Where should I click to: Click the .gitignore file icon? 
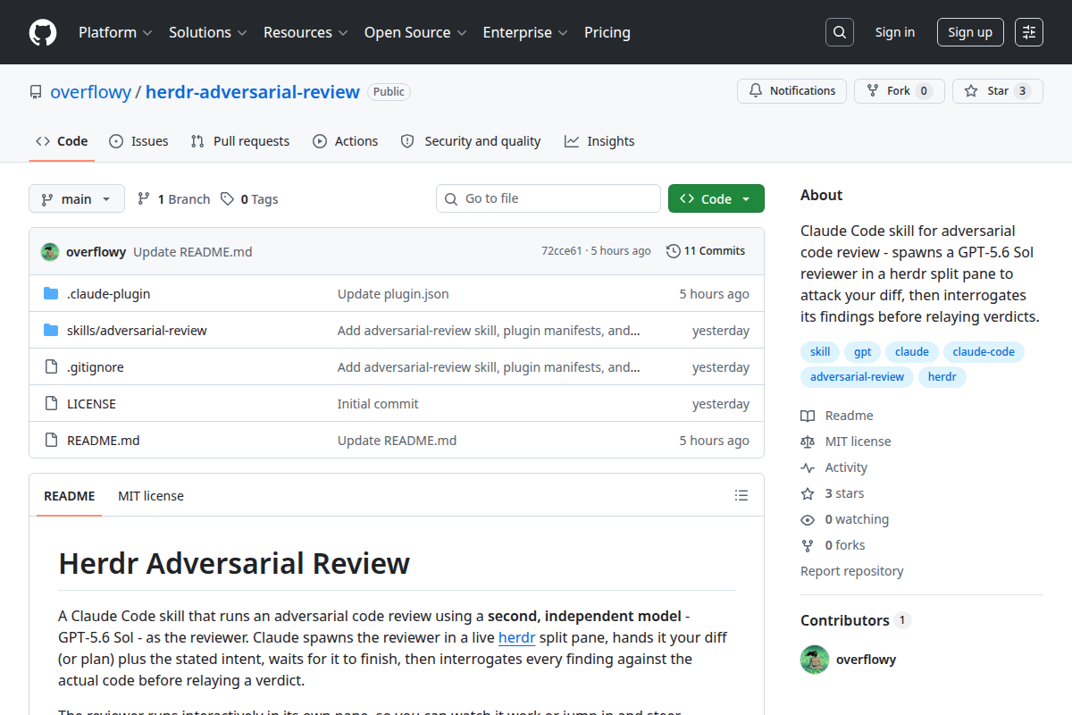coord(51,367)
